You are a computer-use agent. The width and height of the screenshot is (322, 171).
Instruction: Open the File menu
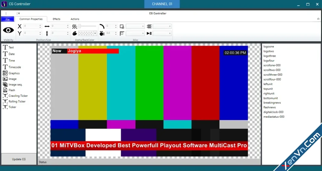[8, 19]
